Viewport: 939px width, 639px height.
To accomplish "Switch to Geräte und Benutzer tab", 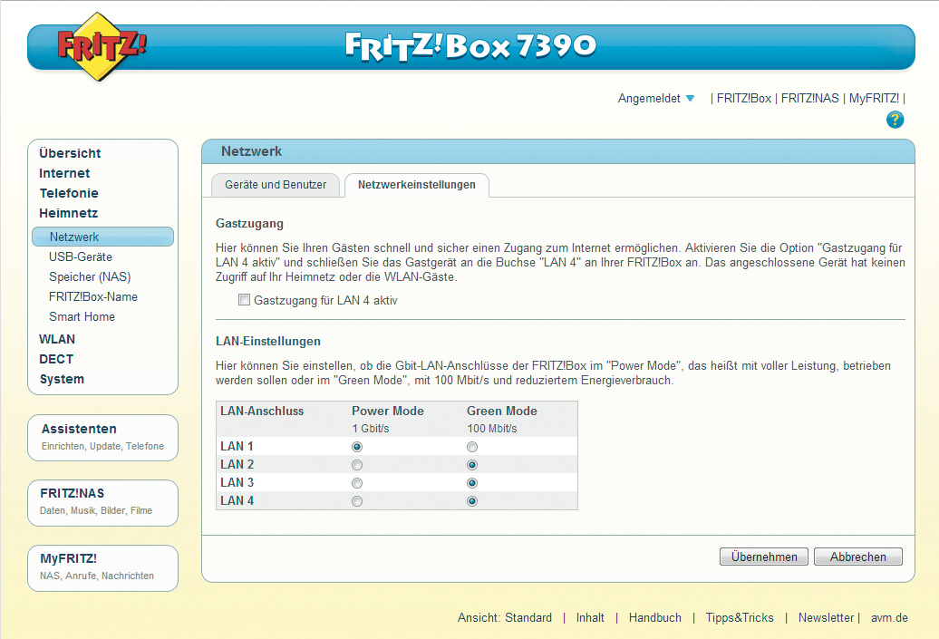I will [x=276, y=185].
